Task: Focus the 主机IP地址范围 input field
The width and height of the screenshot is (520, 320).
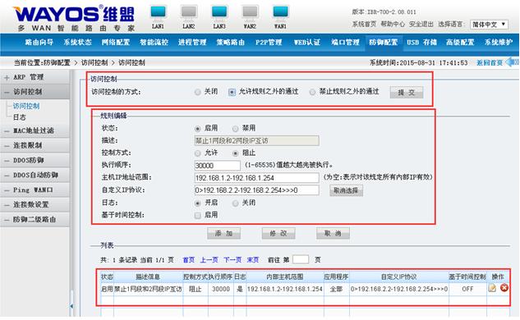Action: click(256, 178)
